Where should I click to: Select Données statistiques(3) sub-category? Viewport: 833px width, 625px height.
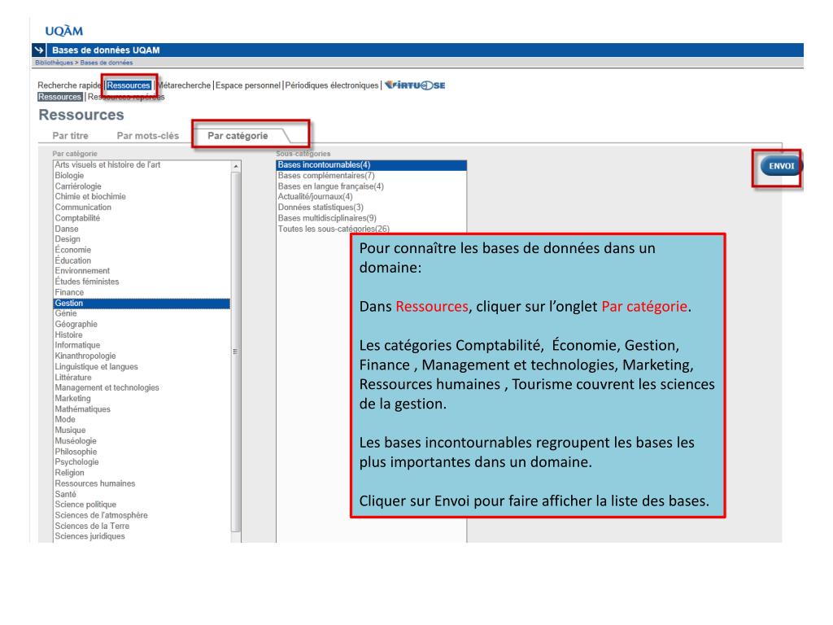[x=371, y=208]
